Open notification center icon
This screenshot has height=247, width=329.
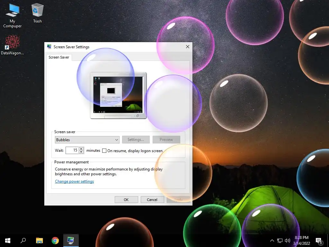pos(319,241)
